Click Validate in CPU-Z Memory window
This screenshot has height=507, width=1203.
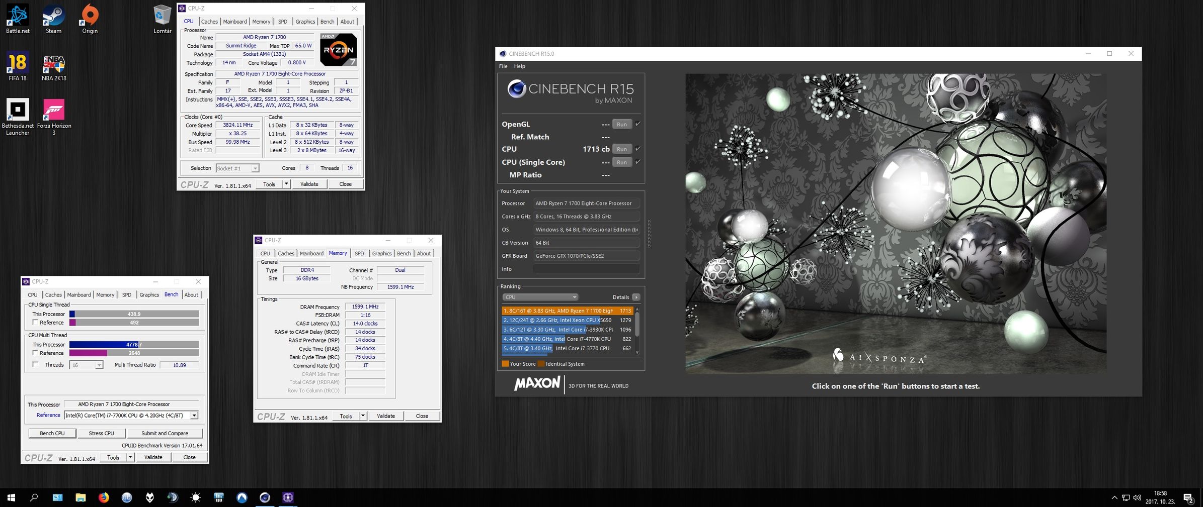pos(386,416)
